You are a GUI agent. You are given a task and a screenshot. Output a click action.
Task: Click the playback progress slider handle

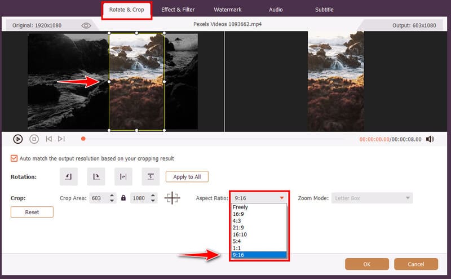[83, 139]
